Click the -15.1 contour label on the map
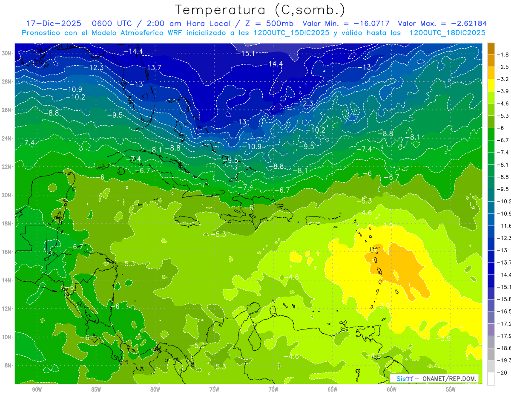Image resolution: width=511 pixels, height=395 pixels. tap(246, 54)
